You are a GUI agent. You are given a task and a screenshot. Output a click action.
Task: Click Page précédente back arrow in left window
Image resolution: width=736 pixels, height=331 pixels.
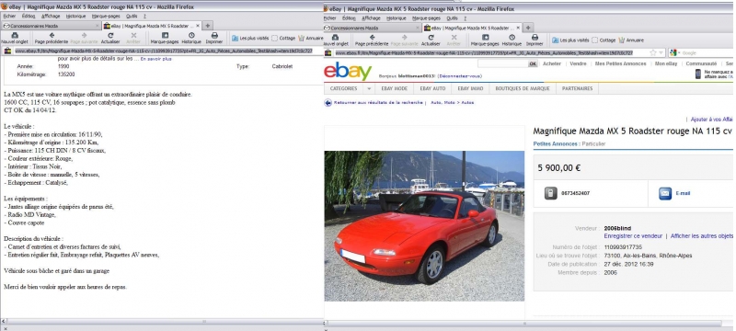point(52,35)
